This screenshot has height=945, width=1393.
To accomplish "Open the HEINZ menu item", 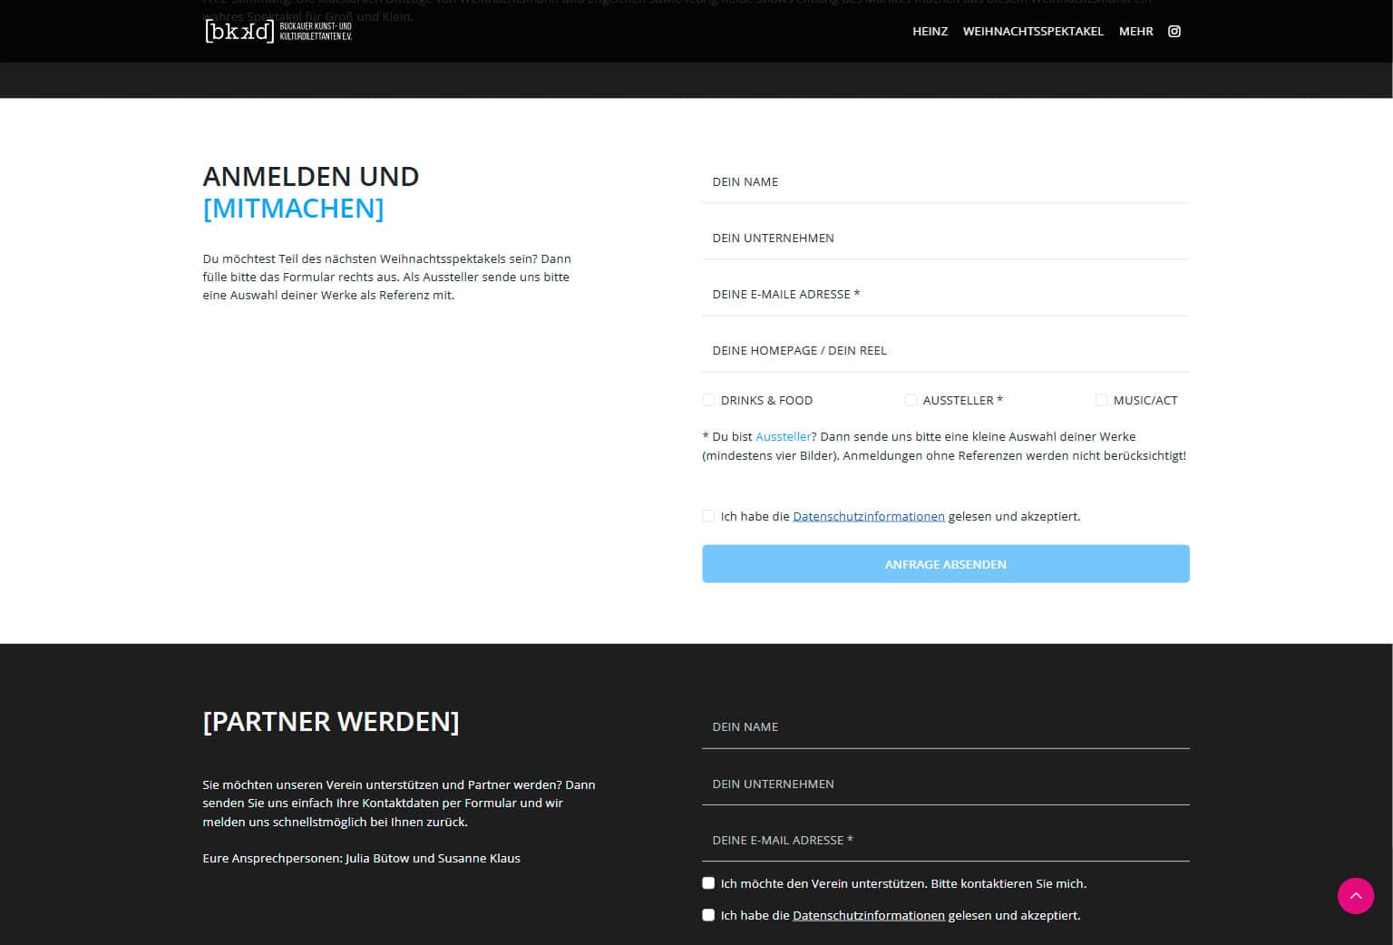I will point(930,32).
